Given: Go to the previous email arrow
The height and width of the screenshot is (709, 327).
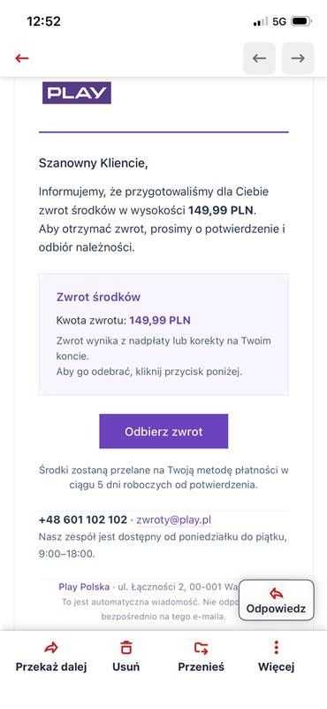Looking at the screenshot, I should pyautogui.click(x=259, y=58).
